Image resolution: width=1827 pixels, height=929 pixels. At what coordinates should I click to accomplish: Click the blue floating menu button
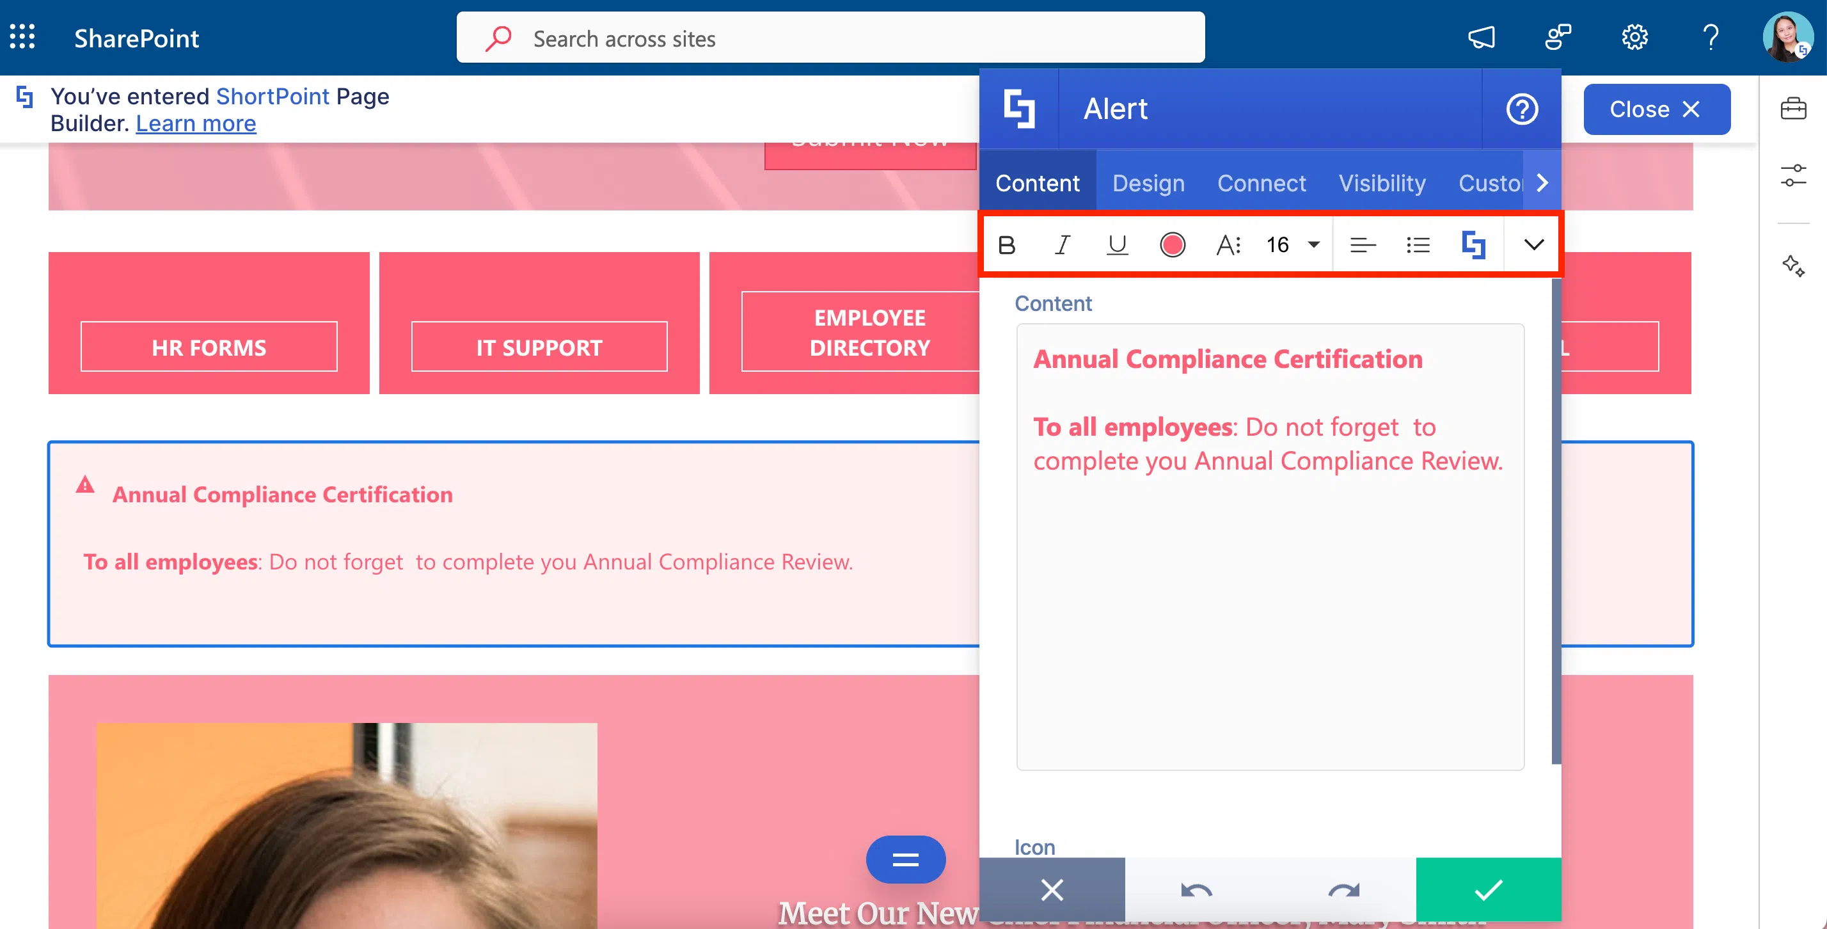(x=905, y=859)
